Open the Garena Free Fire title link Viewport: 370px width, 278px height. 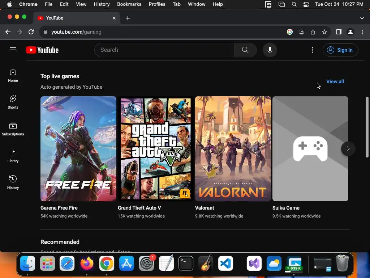click(x=59, y=208)
